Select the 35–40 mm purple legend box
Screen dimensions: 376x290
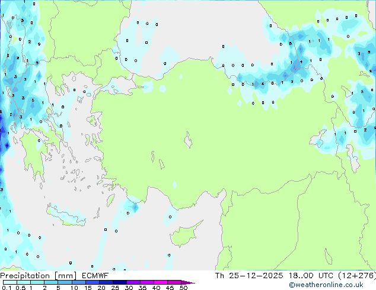[147, 282]
